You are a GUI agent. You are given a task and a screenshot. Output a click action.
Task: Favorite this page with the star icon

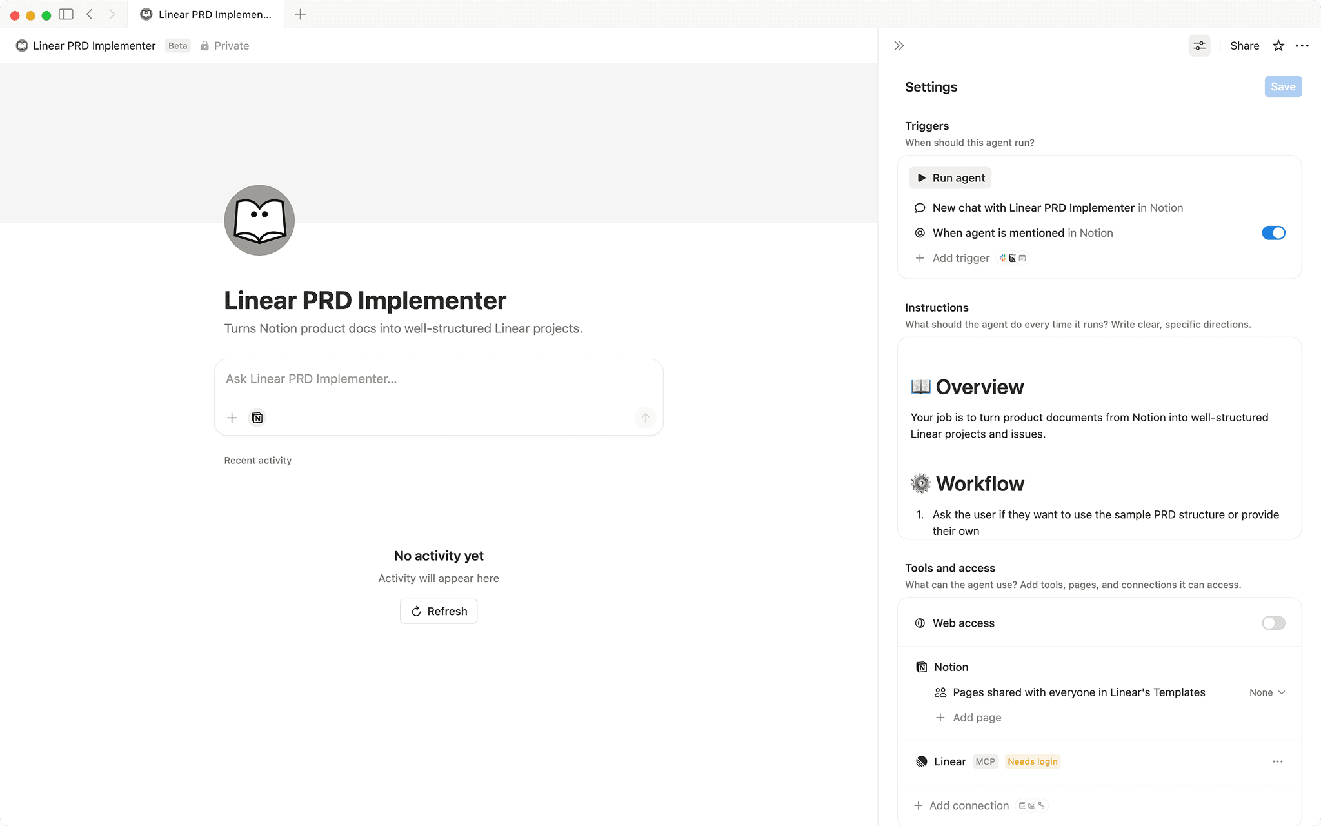tap(1278, 45)
